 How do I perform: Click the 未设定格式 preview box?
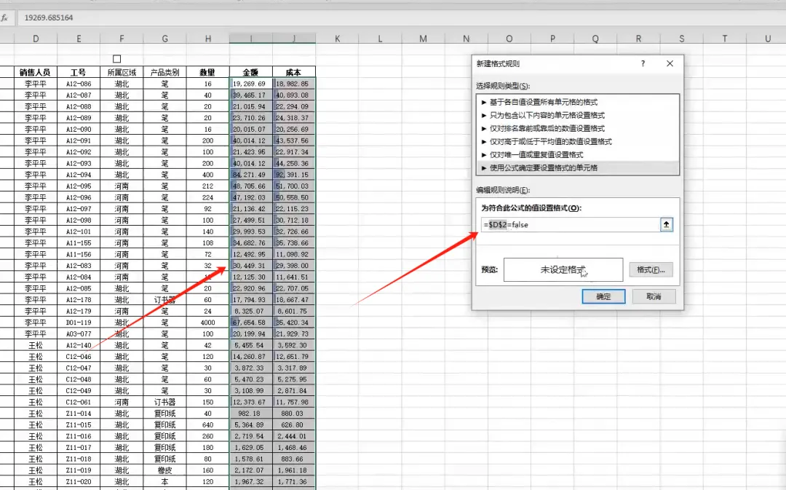click(563, 270)
